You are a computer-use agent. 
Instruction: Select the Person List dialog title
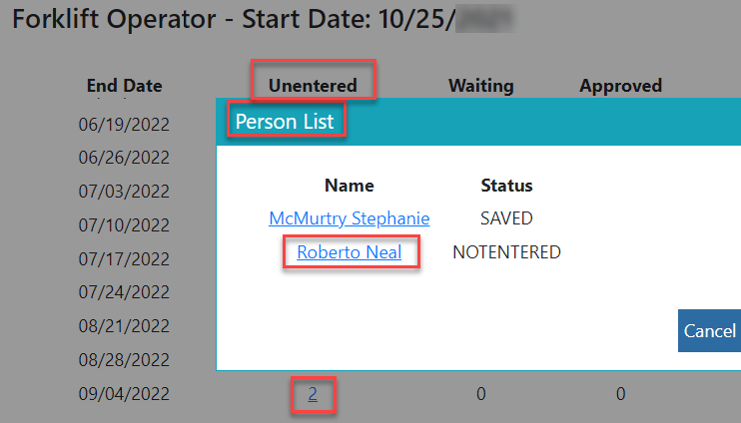pos(287,122)
